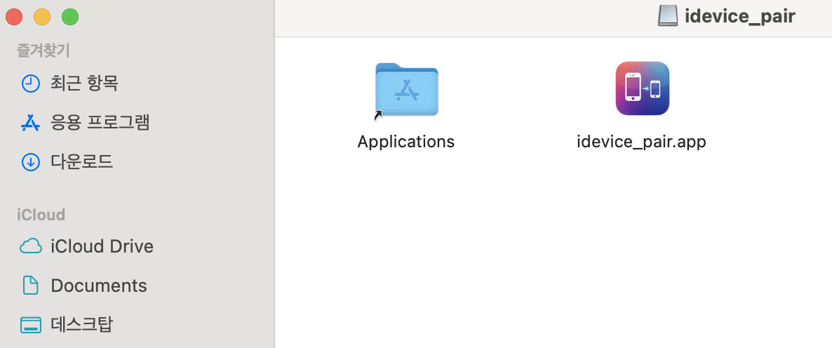Screen dimensions: 832x348
Task: Zoom the window with green button
Action: [x=70, y=17]
